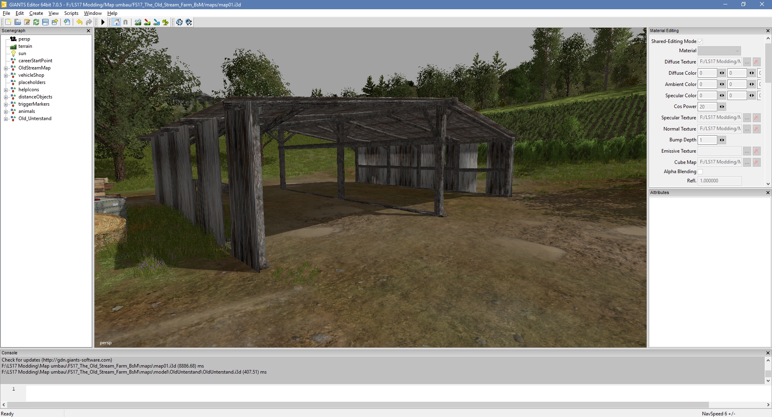The image size is (772, 417).
Task: Click the Undo arrow icon
Action: coord(79,22)
